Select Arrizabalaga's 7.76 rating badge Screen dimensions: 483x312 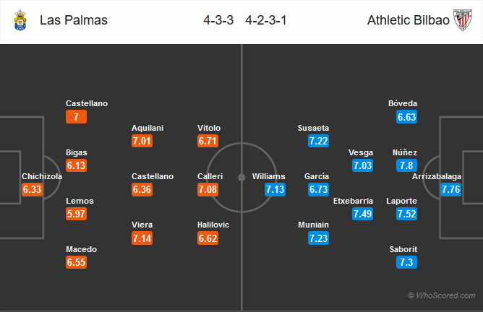[451, 189]
